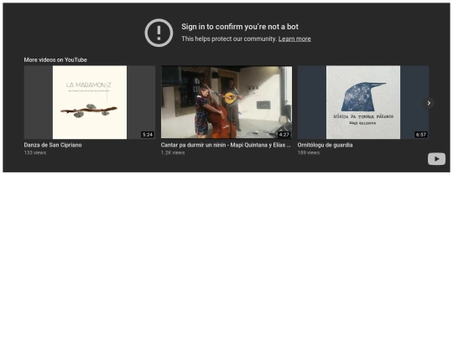The height and width of the screenshot is (339, 453).
Task: Click the 'More videos on YouTube' heading
Action: coord(55,59)
